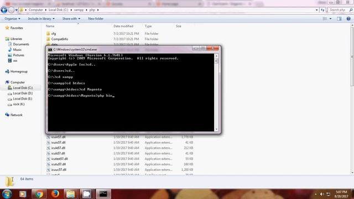Open the Include in library menu
This screenshot has width=354, height=199.
point(41,19)
